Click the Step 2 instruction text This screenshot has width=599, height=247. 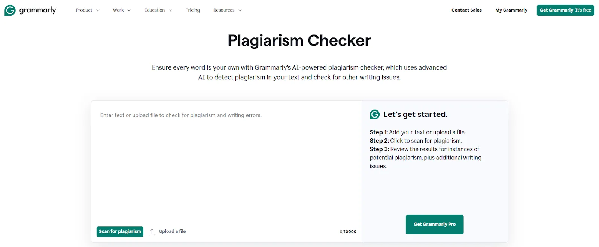point(416,141)
